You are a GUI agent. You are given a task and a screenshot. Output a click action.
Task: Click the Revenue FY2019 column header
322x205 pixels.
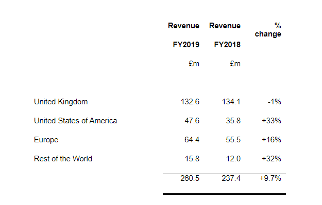(183, 35)
